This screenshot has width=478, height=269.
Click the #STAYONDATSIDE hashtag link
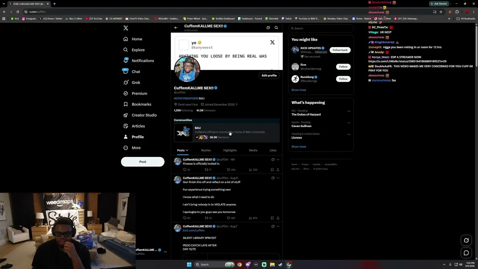(x=186, y=98)
